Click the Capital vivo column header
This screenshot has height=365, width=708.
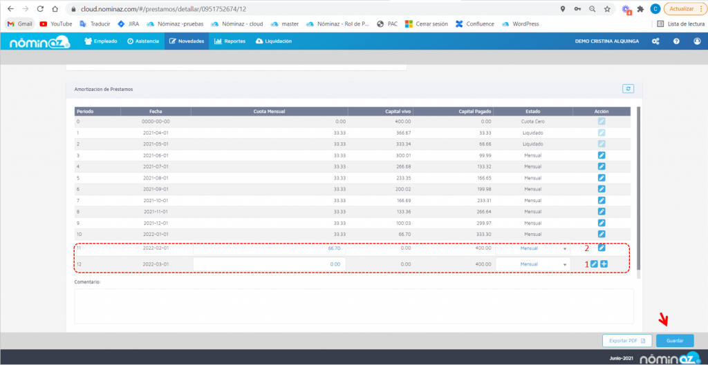coord(380,111)
